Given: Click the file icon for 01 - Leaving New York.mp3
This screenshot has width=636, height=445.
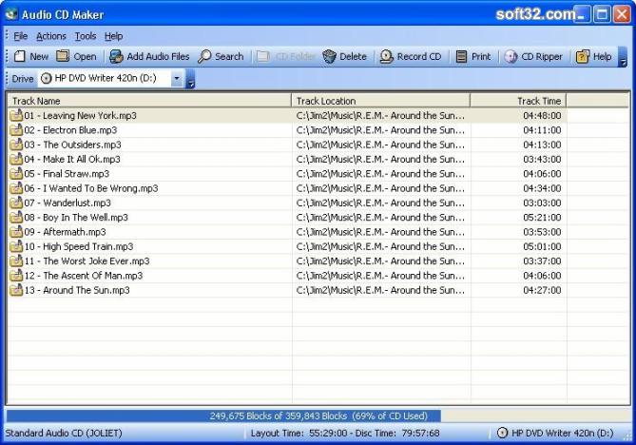Looking at the screenshot, I should (16, 115).
